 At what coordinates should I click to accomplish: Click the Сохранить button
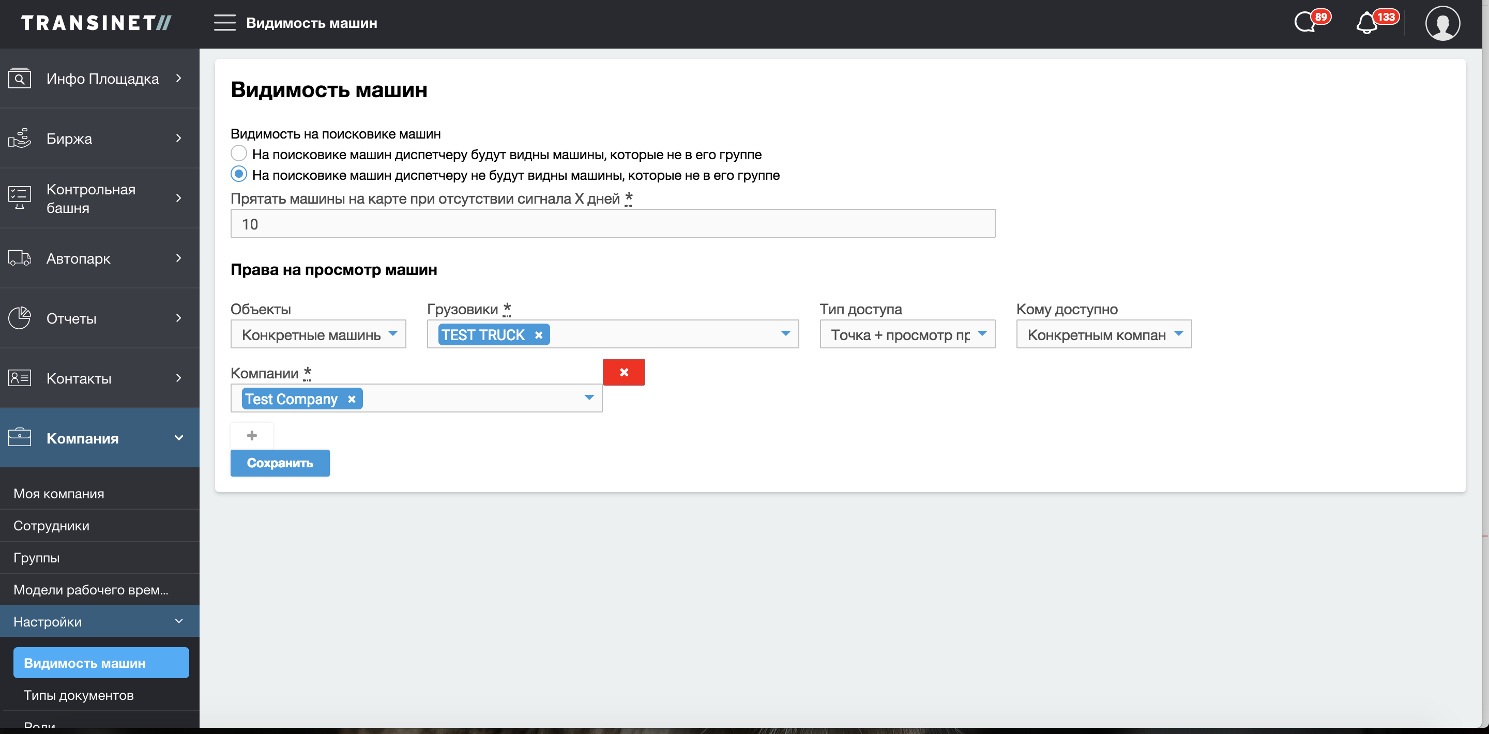[280, 463]
